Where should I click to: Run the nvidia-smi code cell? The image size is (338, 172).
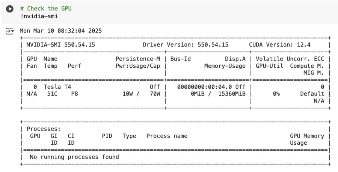point(10,9)
